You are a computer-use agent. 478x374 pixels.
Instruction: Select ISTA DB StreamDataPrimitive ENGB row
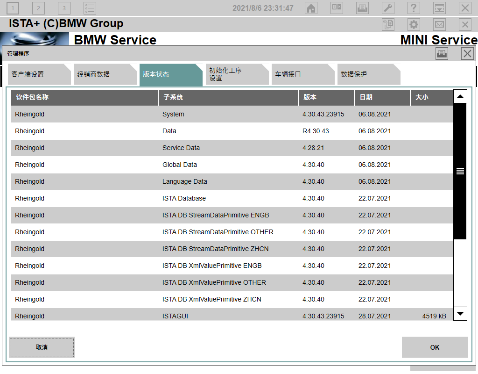tap(232, 215)
